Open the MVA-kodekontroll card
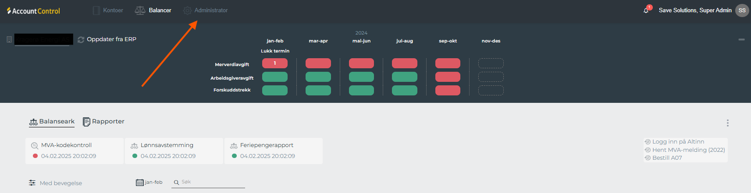The height and width of the screenshot is (193, 751). 74,151
